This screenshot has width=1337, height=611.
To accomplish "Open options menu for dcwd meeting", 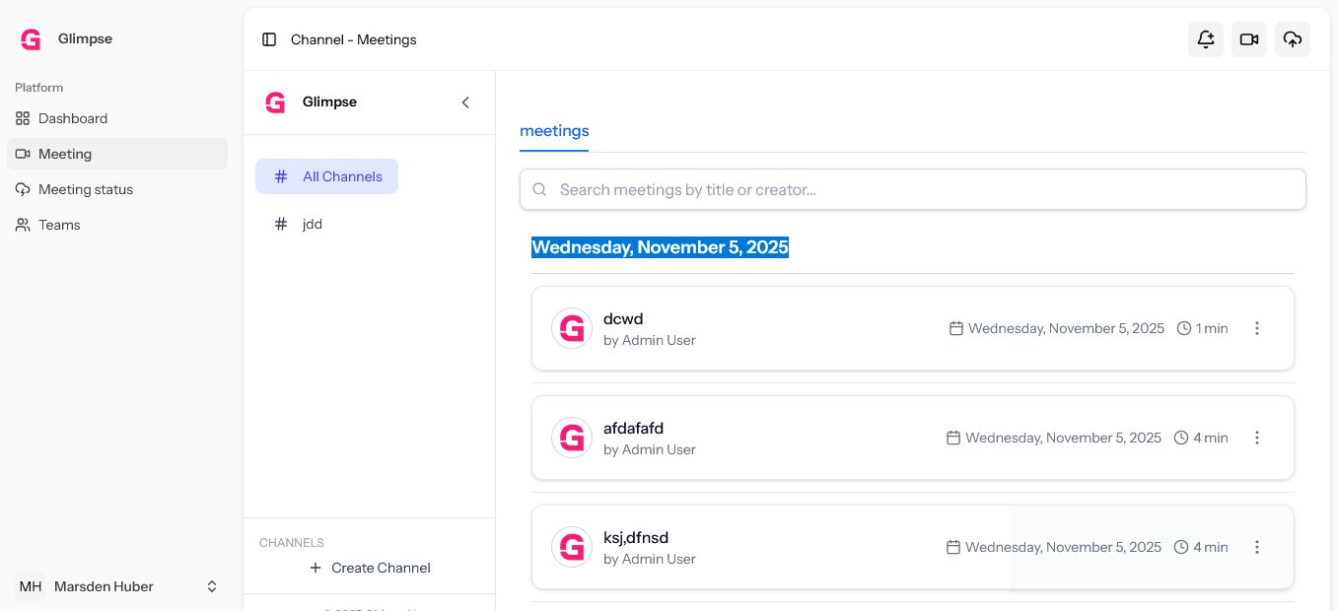I will coord(1256,328).
